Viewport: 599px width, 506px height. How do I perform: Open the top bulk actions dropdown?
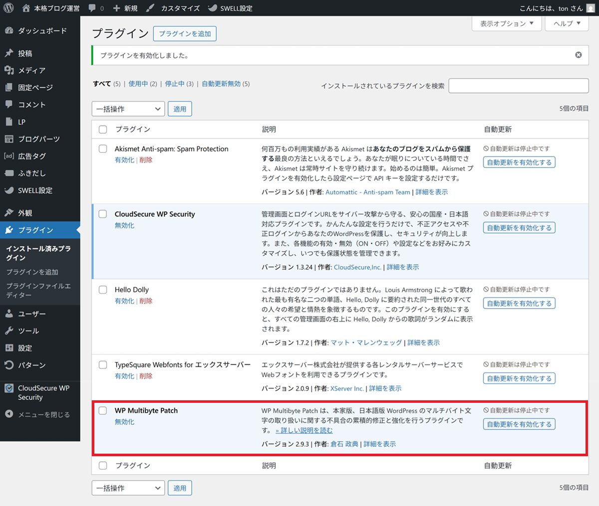pyautogui.click(x=128, y=109)
